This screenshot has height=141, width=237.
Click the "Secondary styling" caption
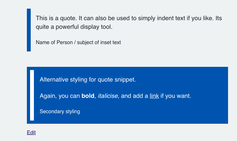[60, 112]
